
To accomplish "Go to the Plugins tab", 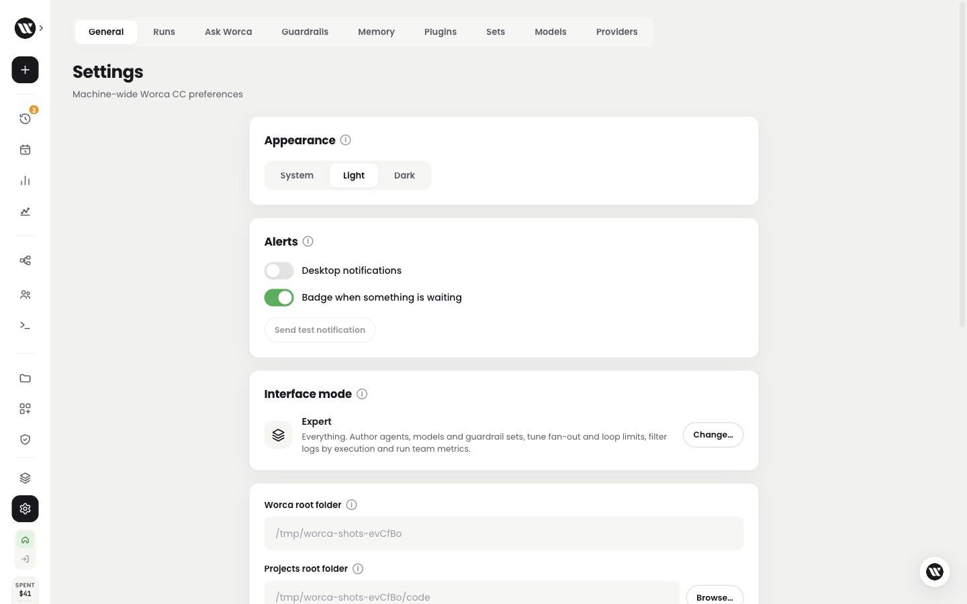I will coord(441,32).
